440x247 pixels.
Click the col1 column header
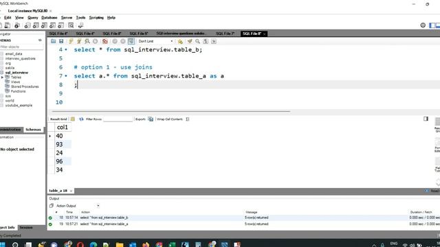[x=63, y=127]
